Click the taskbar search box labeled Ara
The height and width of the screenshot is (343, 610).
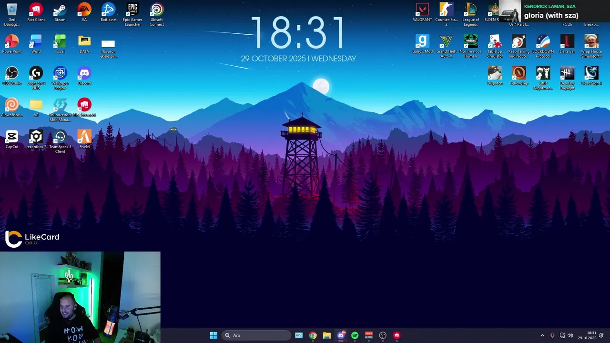[x=256, y=335]
